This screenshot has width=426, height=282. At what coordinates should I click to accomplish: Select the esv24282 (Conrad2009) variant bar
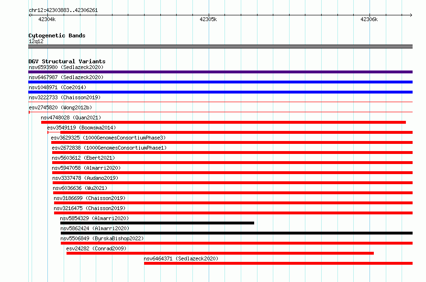pos(220,253)
